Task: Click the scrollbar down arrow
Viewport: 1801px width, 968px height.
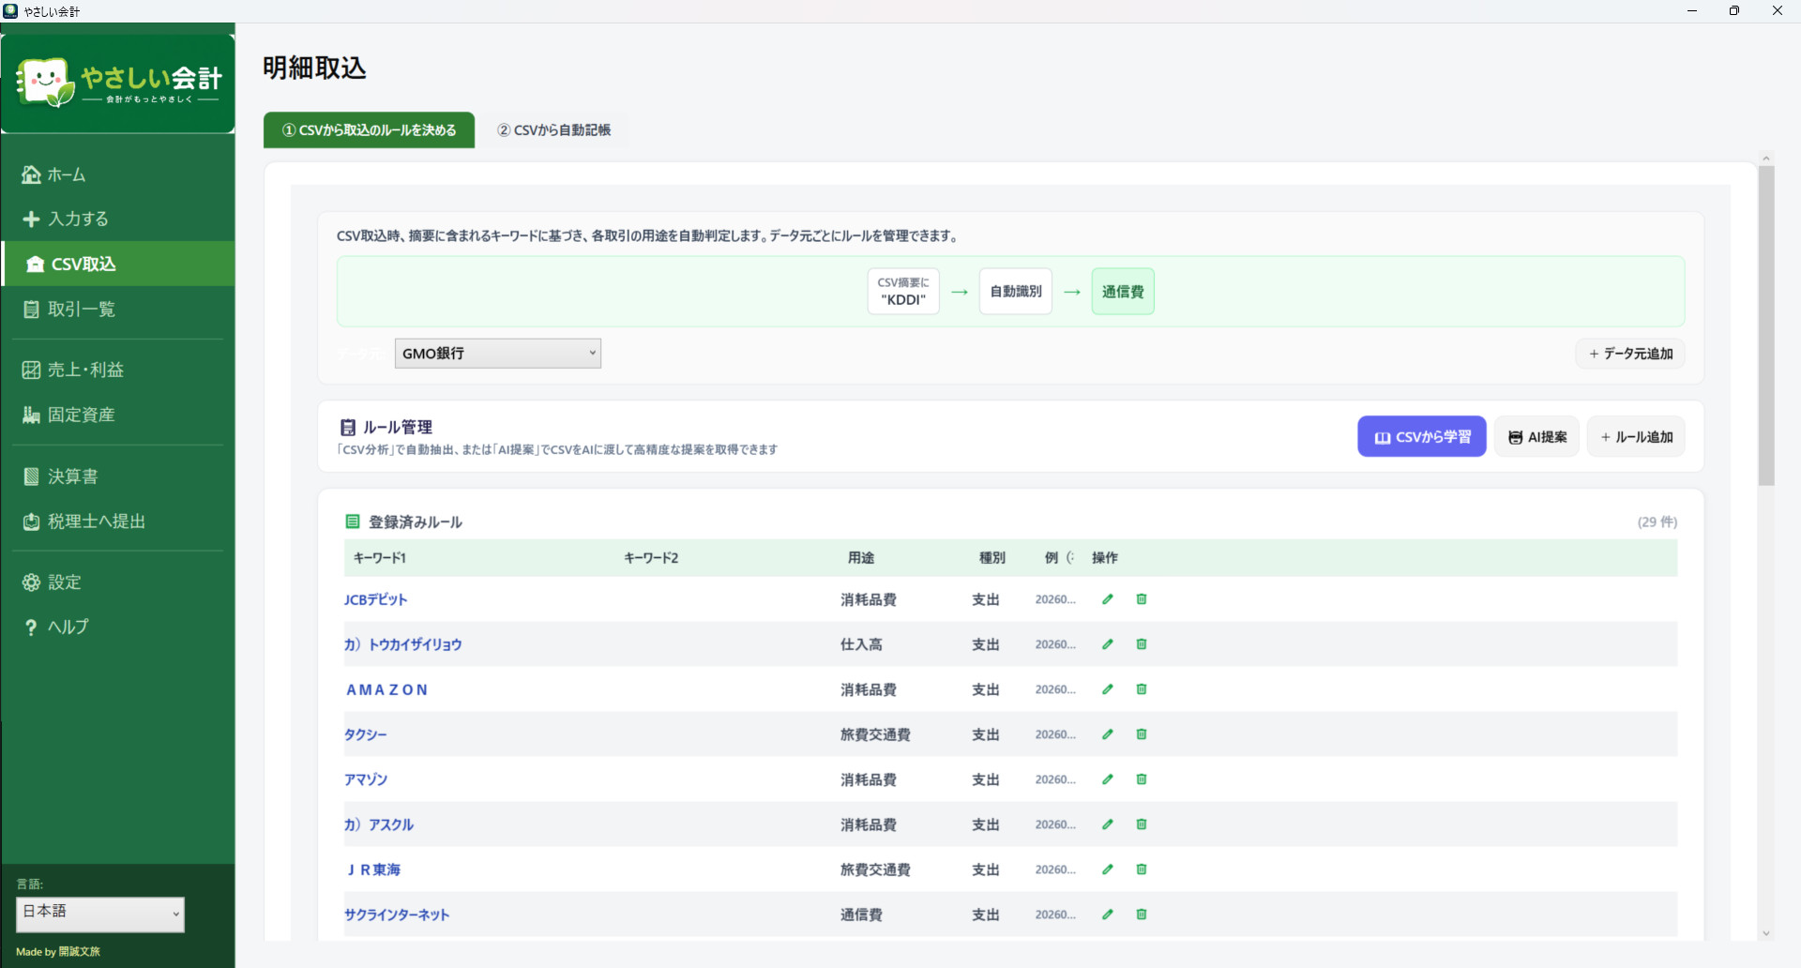Action: (x=1766, y=933)
